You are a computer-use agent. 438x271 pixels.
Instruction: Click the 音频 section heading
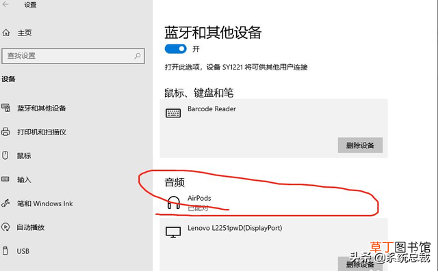pyautogui.click(x=175, y=183)
